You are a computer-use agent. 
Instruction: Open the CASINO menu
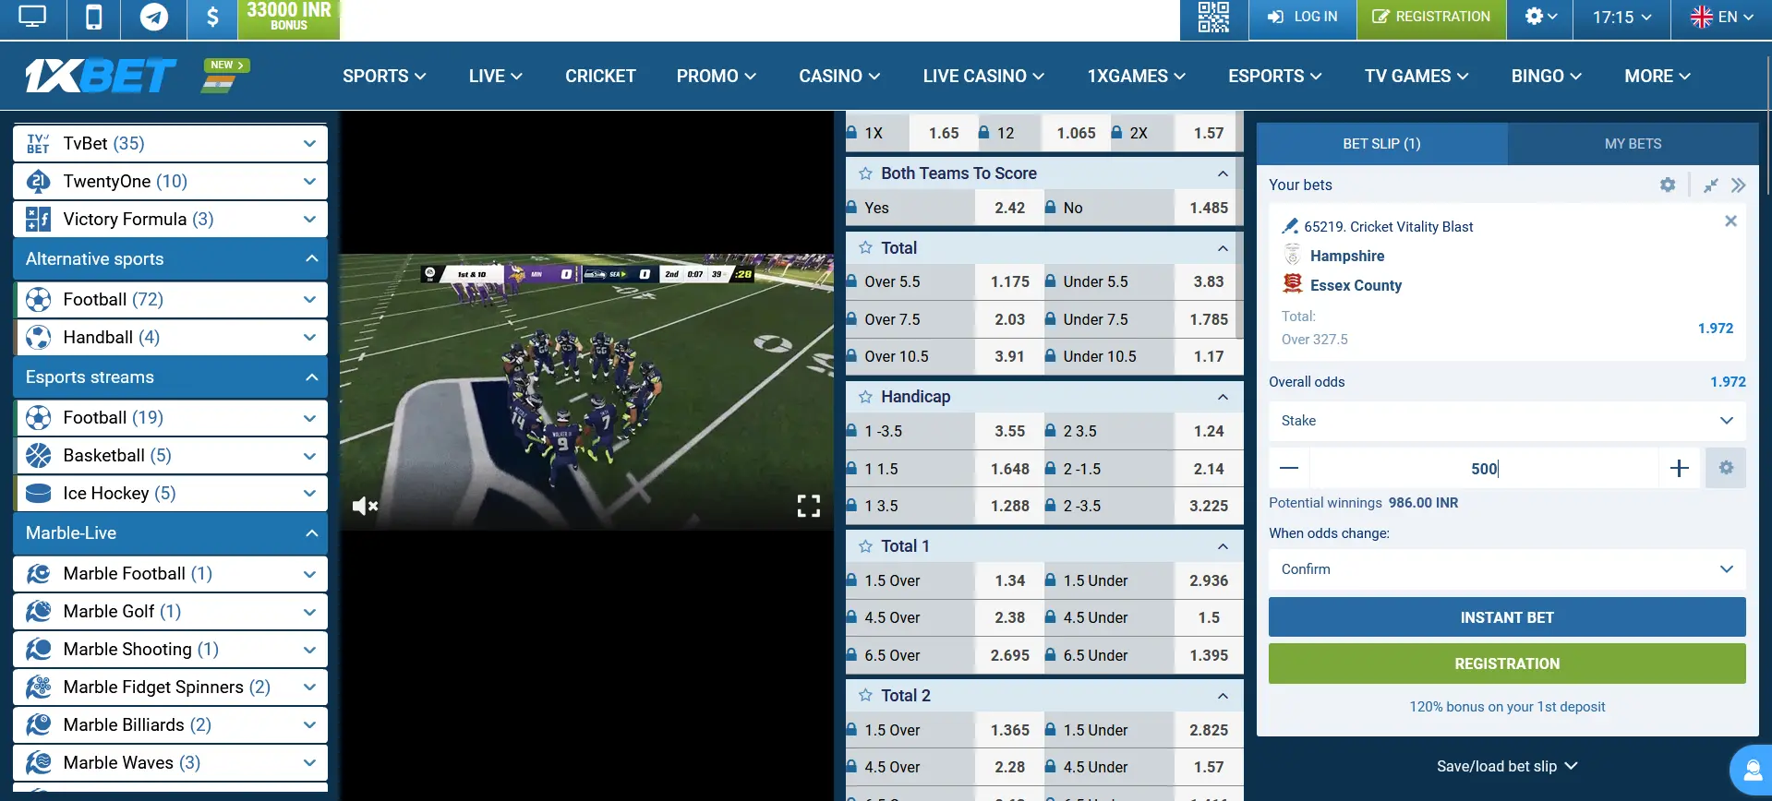point(839,76)
